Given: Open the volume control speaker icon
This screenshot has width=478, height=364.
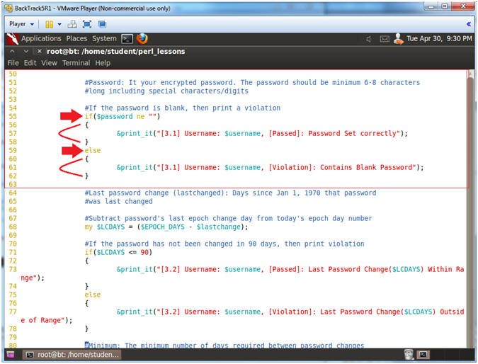Looking at the screenshot, I should pyautogui.click(x=369, y=39).
